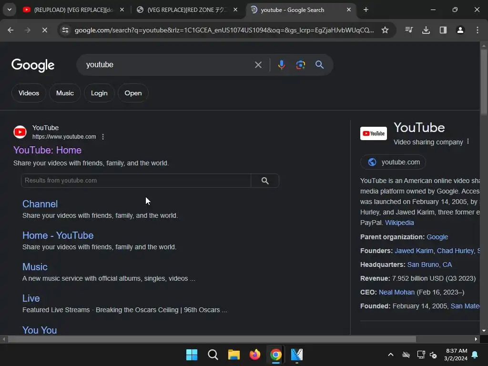Click the youtube.com site search magnifier button

pyautogui.click(x=265, y=181)
